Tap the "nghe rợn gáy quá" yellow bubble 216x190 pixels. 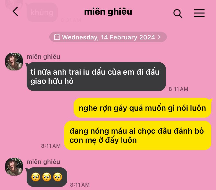(142, 108)
